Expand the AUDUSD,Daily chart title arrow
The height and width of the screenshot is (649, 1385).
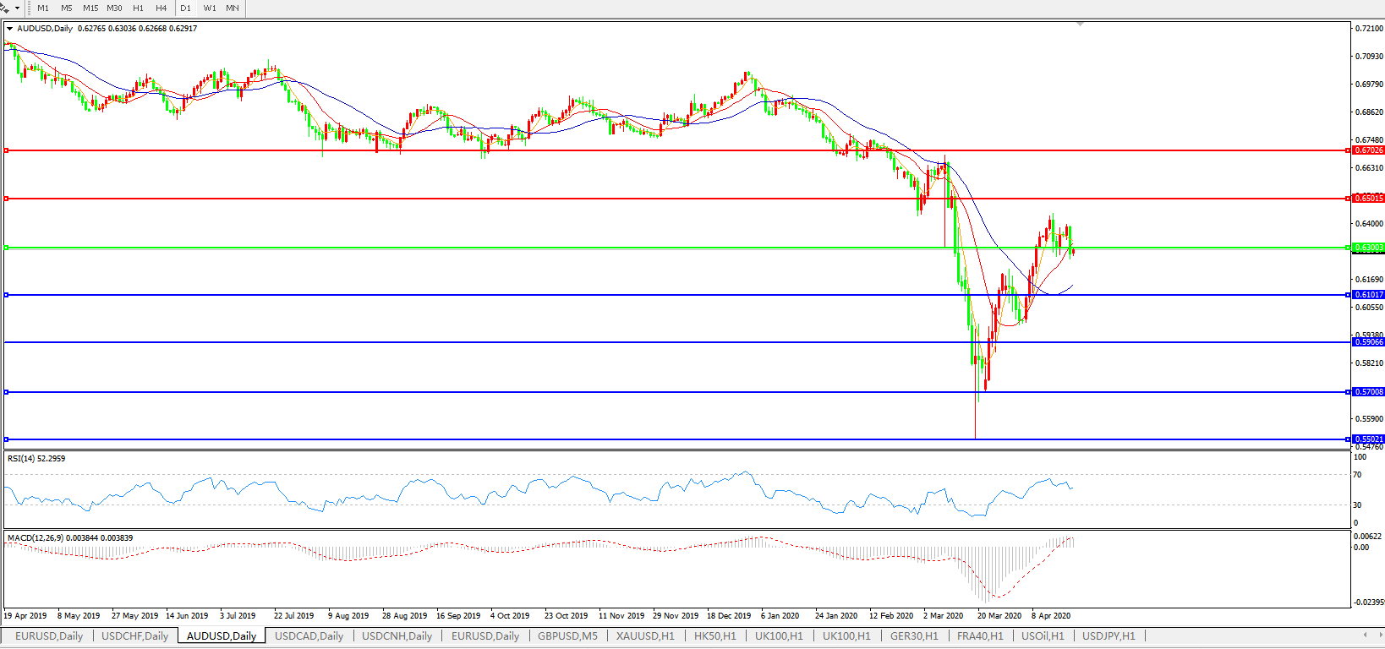point(9,29)
